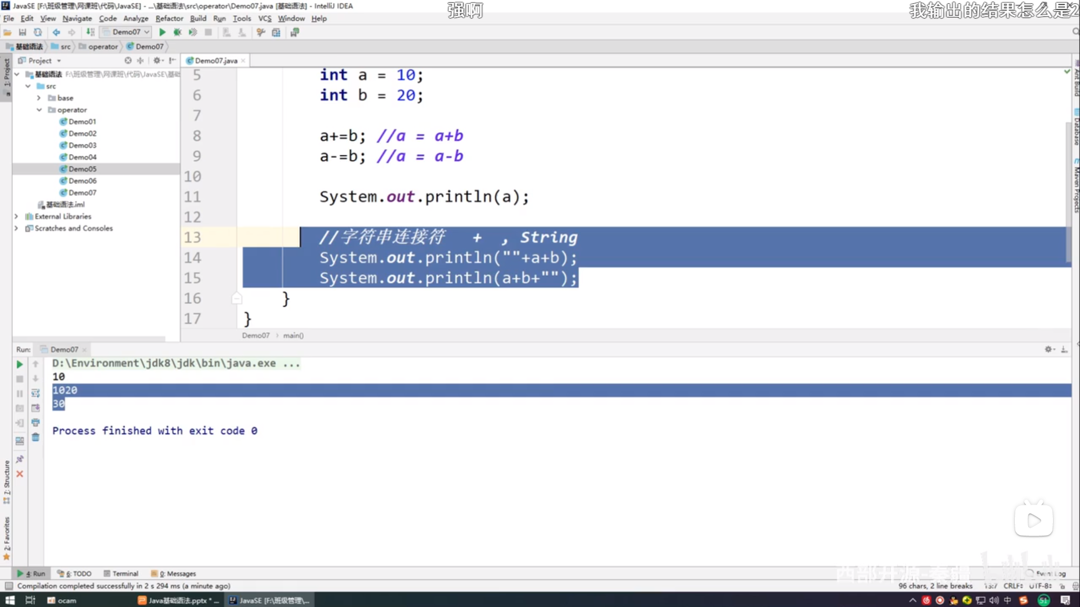This screenshot has height=607, width=1080.
Task: Collapse the operator folder in tree
Action: coord(39,110)
